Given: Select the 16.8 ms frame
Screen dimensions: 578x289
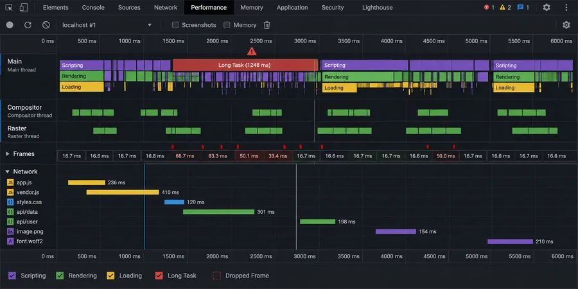Looking at the screenshot, I should pyautogui.click(x=155, y=156).
